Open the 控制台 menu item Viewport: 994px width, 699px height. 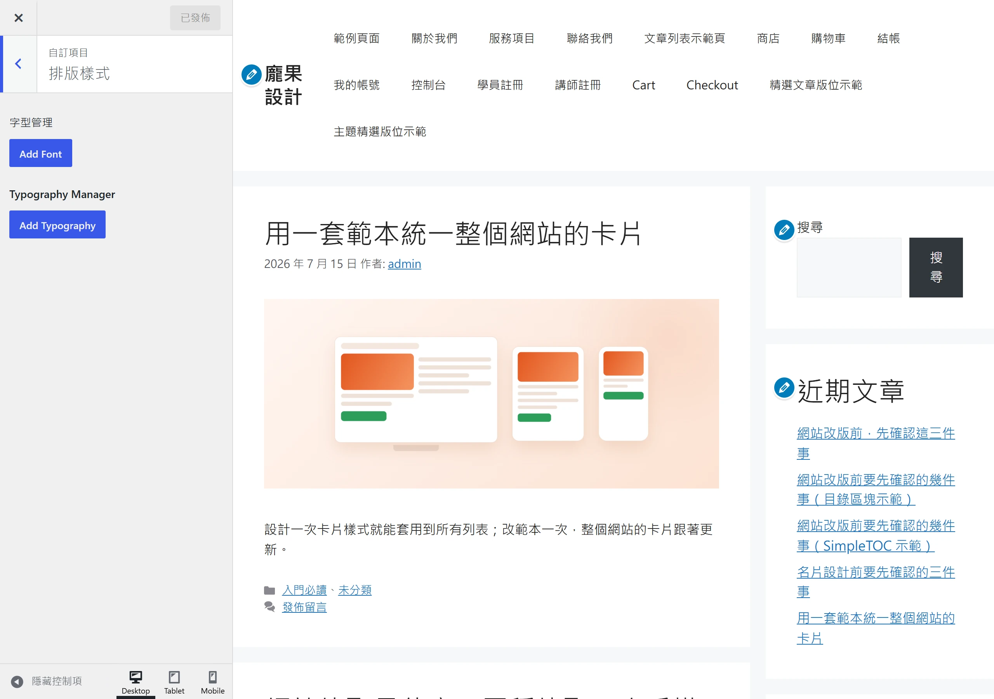tap(428, 85)
